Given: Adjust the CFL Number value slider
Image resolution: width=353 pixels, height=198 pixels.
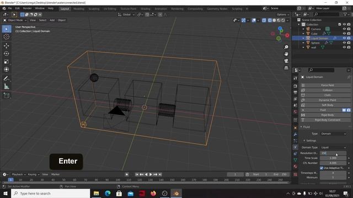Looking at the screenshot, I should coord(333,163).
